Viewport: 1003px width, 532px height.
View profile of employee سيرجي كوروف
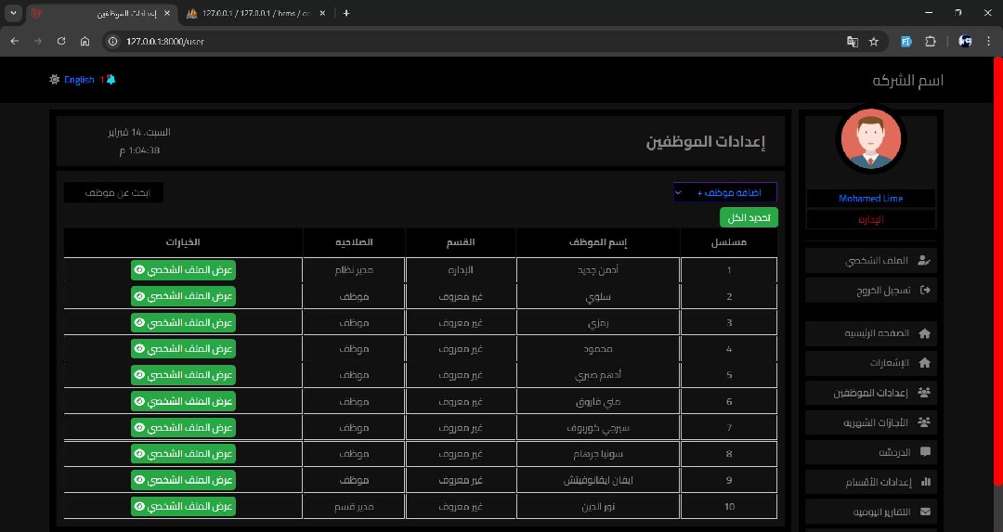pyautogui.click(x=183, y=427)
